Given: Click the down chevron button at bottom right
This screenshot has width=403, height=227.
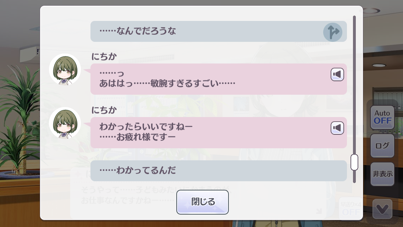Looking at the screenshot, I should click(x=382, y=209).
